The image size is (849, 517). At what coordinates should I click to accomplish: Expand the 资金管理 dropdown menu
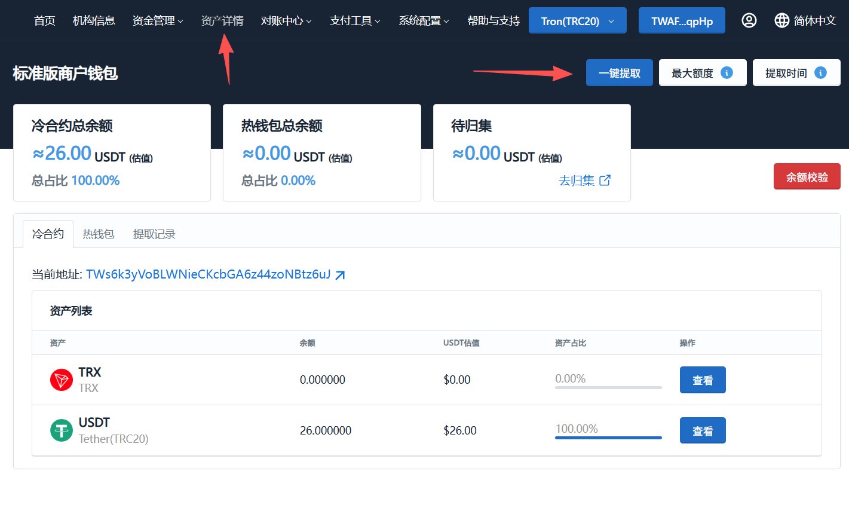[x=157, y=20]
